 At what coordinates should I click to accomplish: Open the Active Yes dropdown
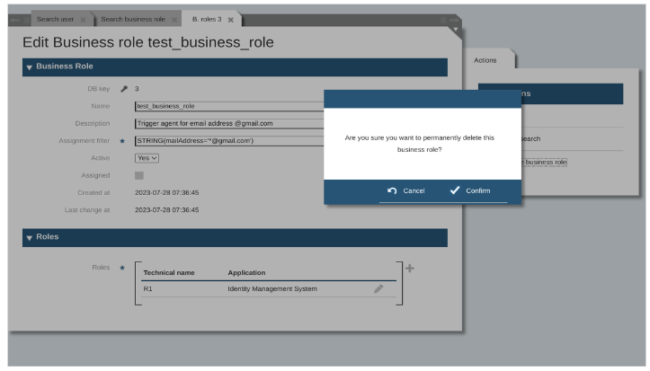click(147, 158)
